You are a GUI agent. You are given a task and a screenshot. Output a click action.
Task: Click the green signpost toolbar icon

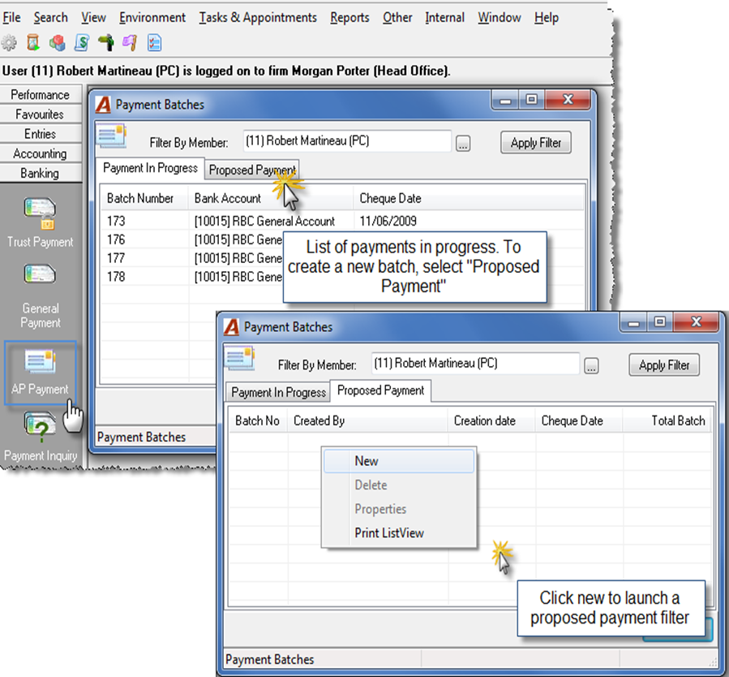[x=106, y=43]
